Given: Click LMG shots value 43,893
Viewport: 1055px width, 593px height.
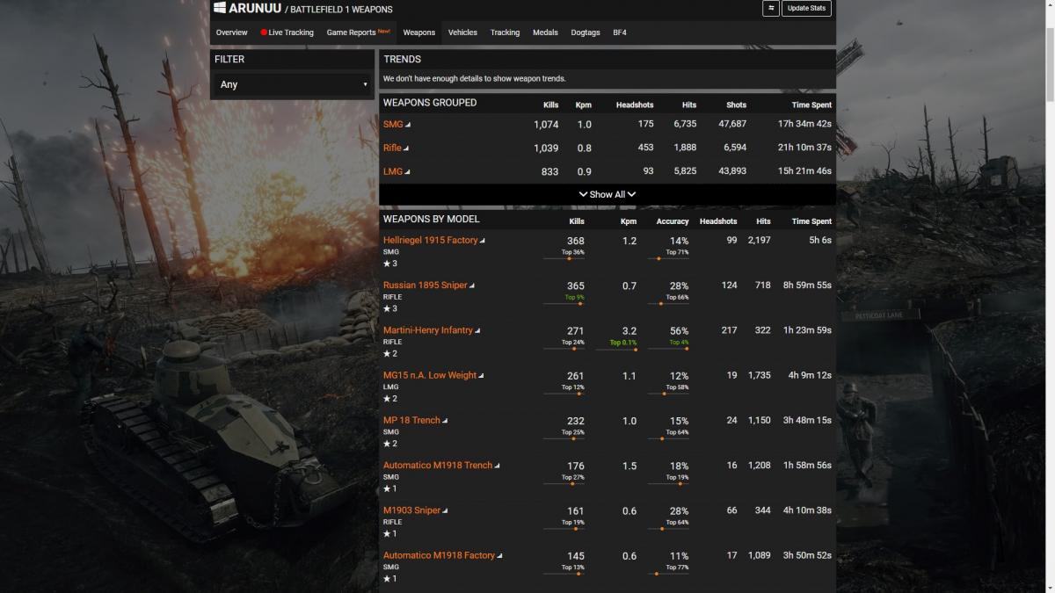Looking at the screenshot, I should click(x=731, y=172).
